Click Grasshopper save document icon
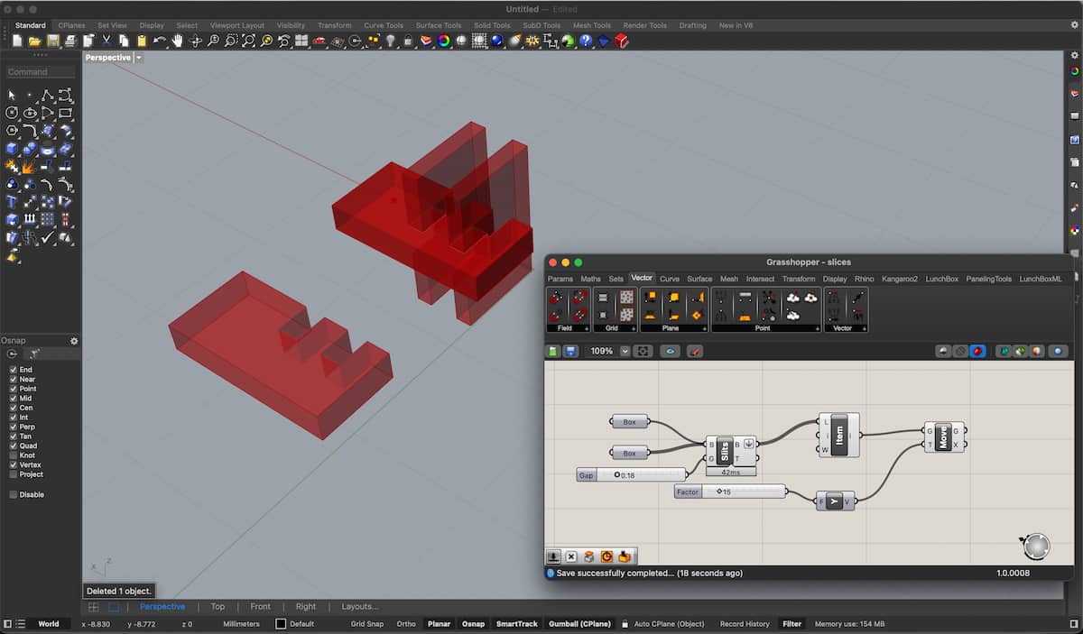The width and height of the screenshot is (1083, 634). pos(570,351)
